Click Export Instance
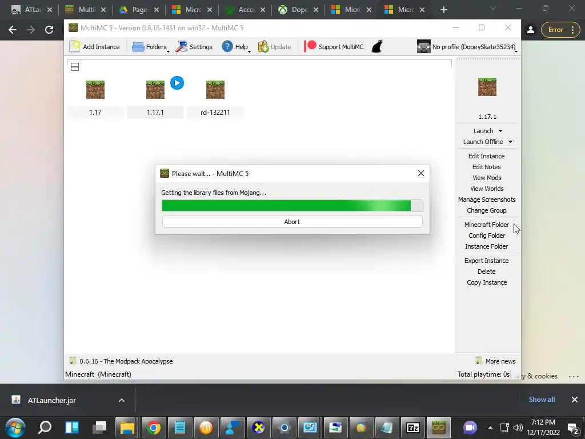The width and height of the screenshot is (585, 439). [487, 261]
